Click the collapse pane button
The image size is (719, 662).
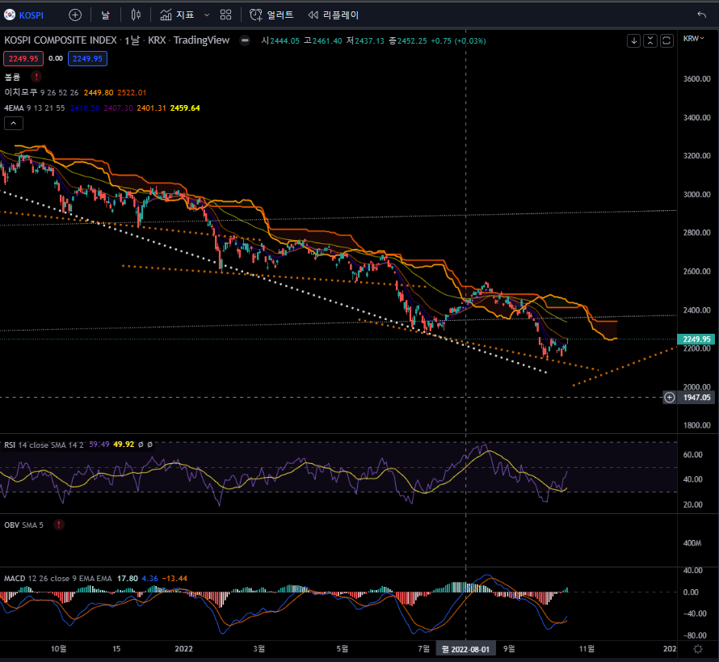click(x=650, y=41)
